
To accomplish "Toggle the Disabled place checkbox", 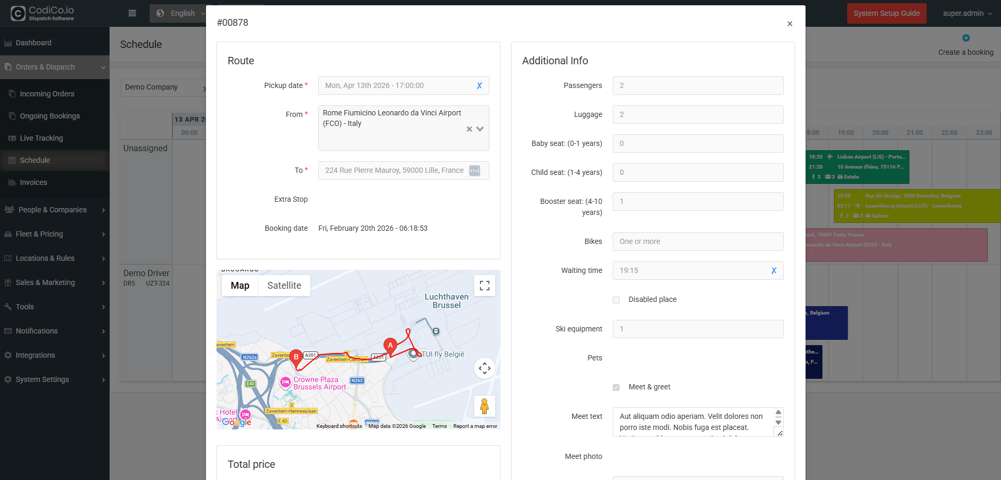I will click(x=616, y=300).
